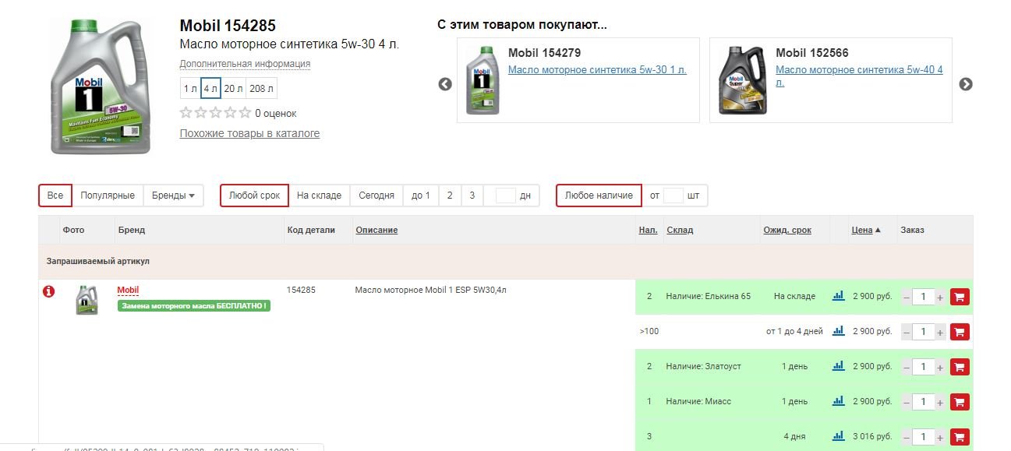
Task: Select the 208 л volume option
Action: click(x=262, y=89)
